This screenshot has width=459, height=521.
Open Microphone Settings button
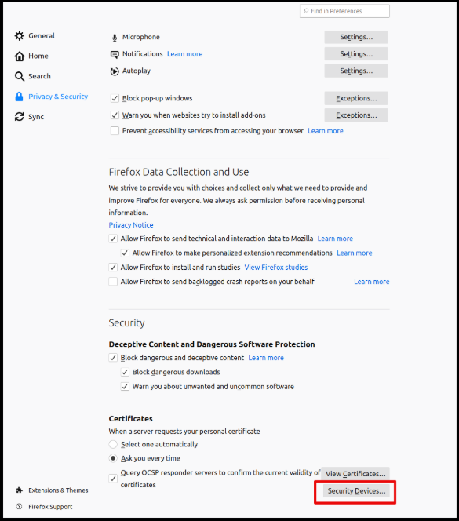pyautogui.click(x=356, y=37)
